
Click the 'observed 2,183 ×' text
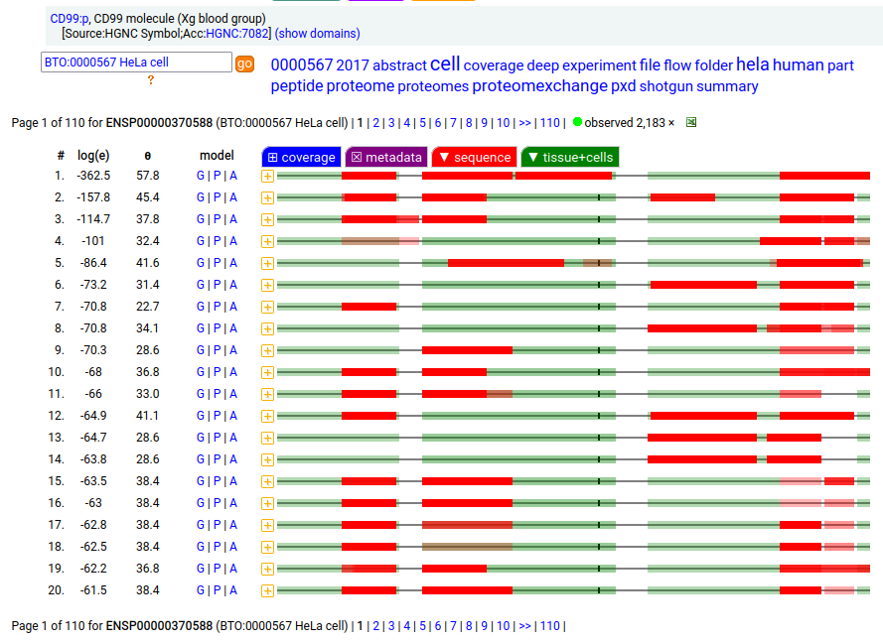(629, 123)
